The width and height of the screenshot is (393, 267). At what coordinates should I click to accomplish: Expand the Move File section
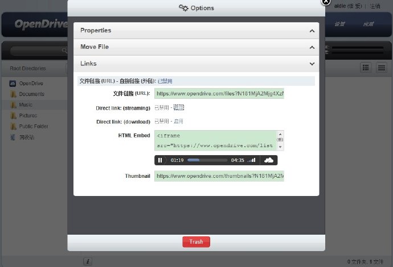click(x=197, y=47)
